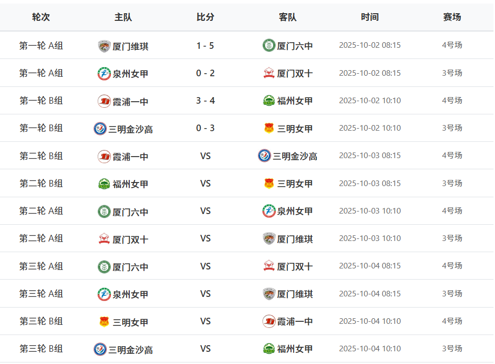Open the 厦门双十 logo in the 0 - 2 match
Viewport: 495px width, 364px height.
coord(269,73)
